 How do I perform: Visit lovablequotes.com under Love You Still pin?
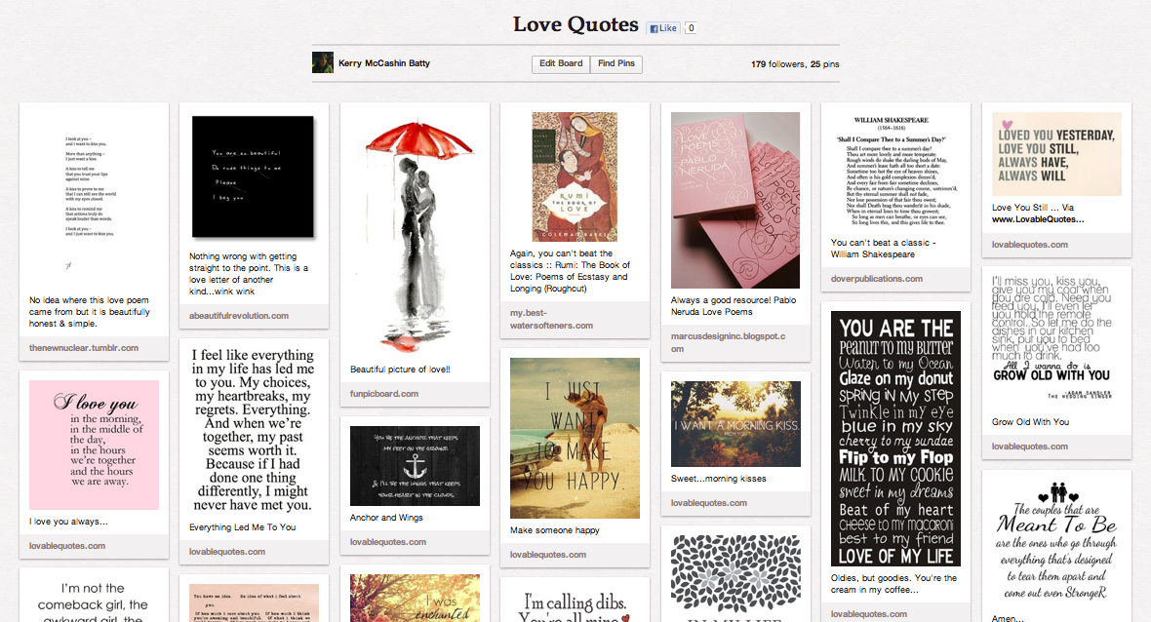click(1030, 245)
